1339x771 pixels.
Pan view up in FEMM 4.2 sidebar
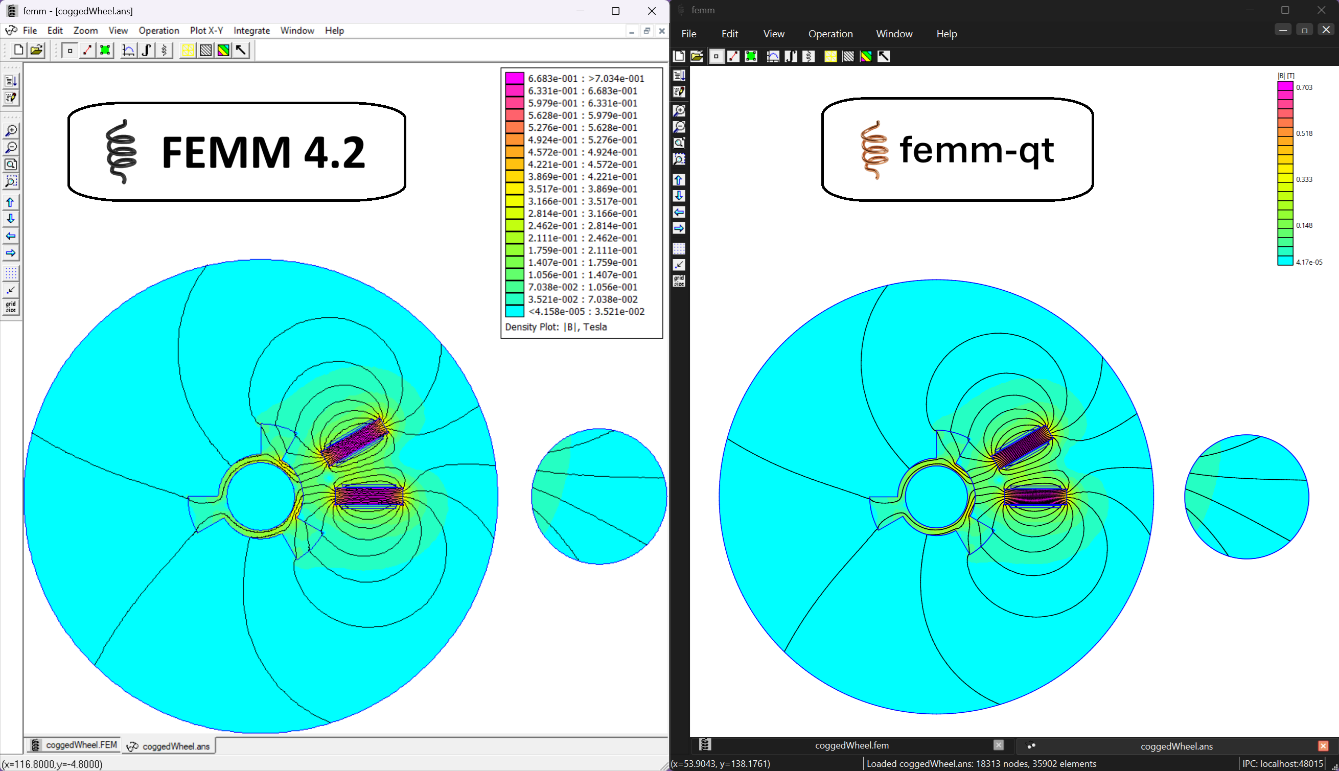point(11,202)
